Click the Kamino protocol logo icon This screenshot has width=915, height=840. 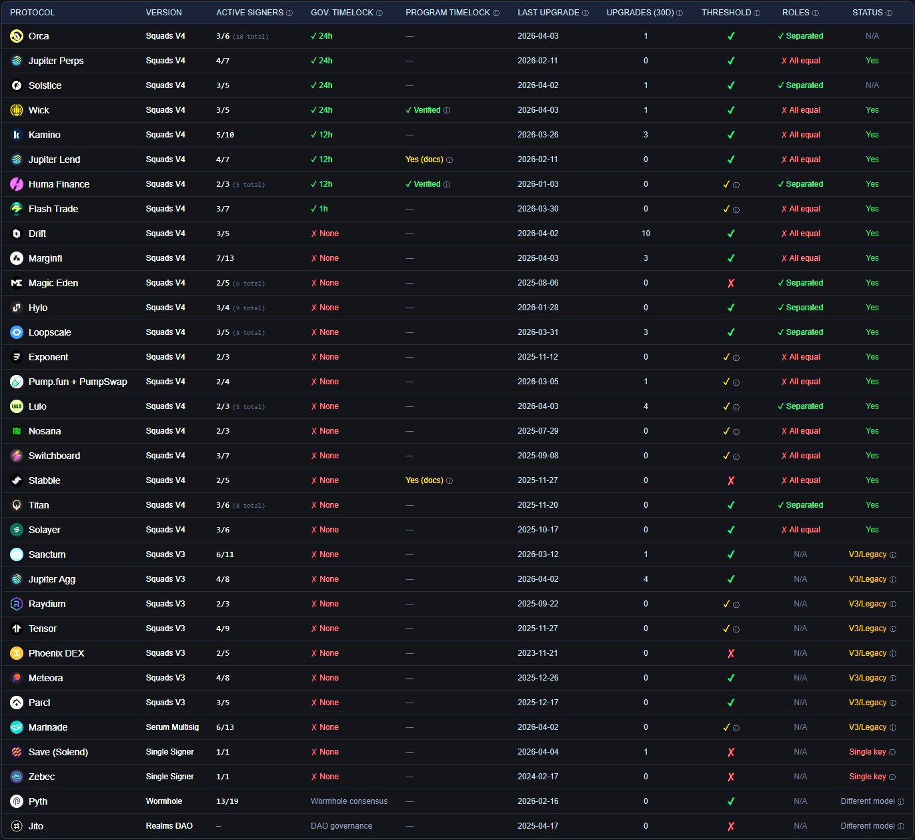click(17, 135)
